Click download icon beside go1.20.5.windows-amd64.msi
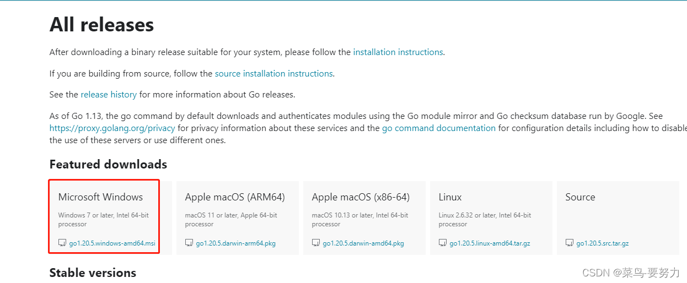 (62, 243)
